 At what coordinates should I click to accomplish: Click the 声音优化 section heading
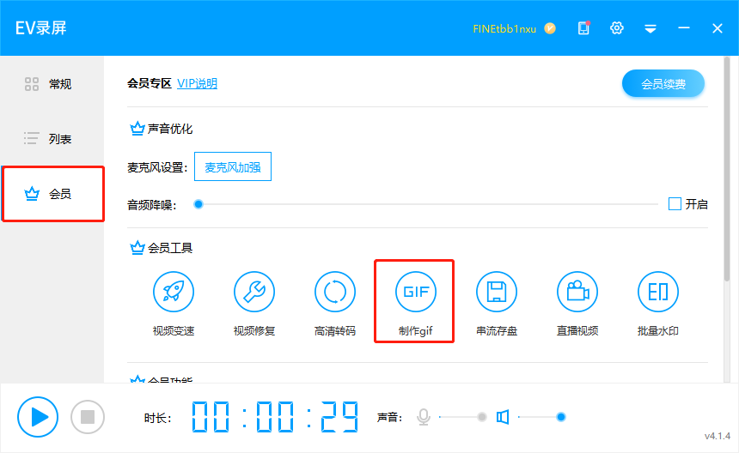[x=169, y=129]
